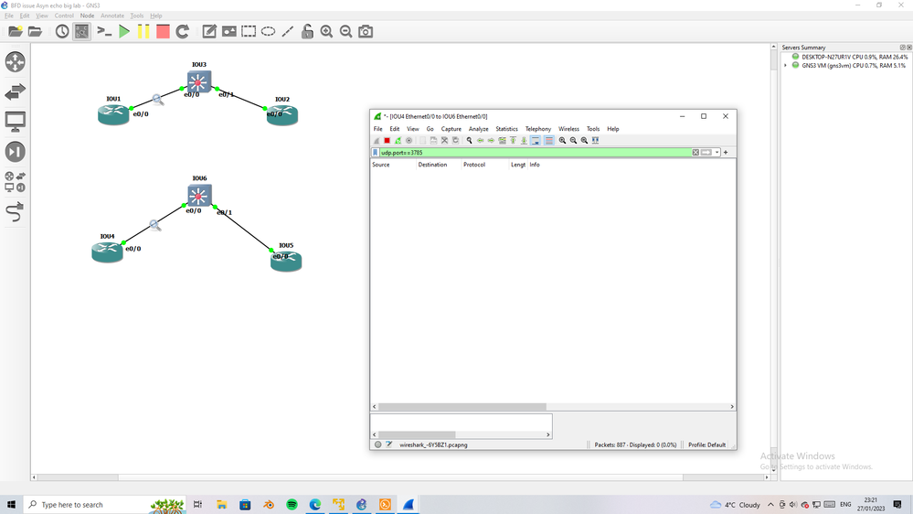This screenshot has width=913, height=514.
Task: Click the New blank project icon in GNS3
Action: coord(16,31)
